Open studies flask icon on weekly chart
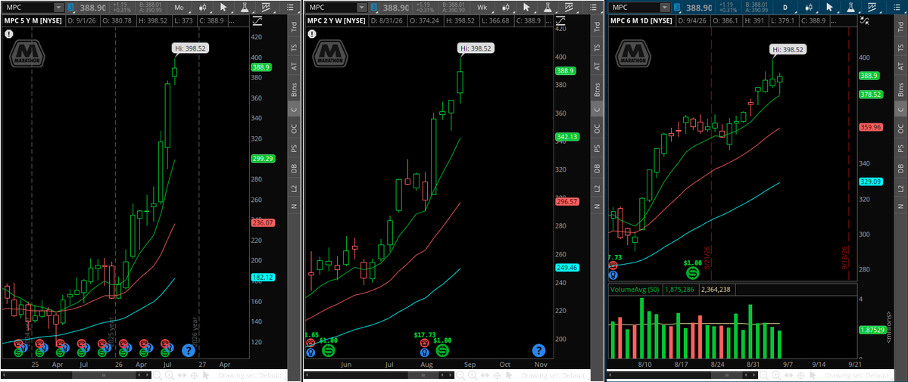908x382 pixels. tap(548, 8)
